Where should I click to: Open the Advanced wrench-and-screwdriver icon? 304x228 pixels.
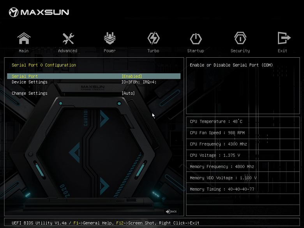pos(68,38)
